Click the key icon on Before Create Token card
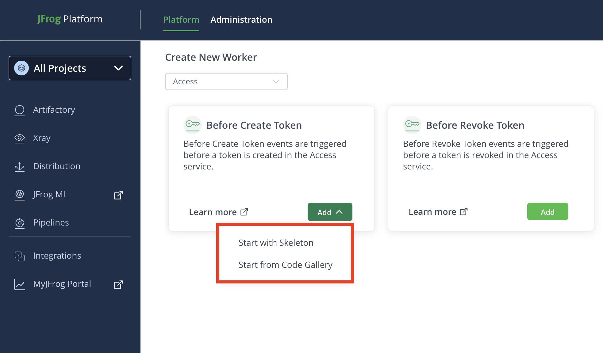Image resolution: width=603 pixels, height=353 pixels. coord(193,125)
